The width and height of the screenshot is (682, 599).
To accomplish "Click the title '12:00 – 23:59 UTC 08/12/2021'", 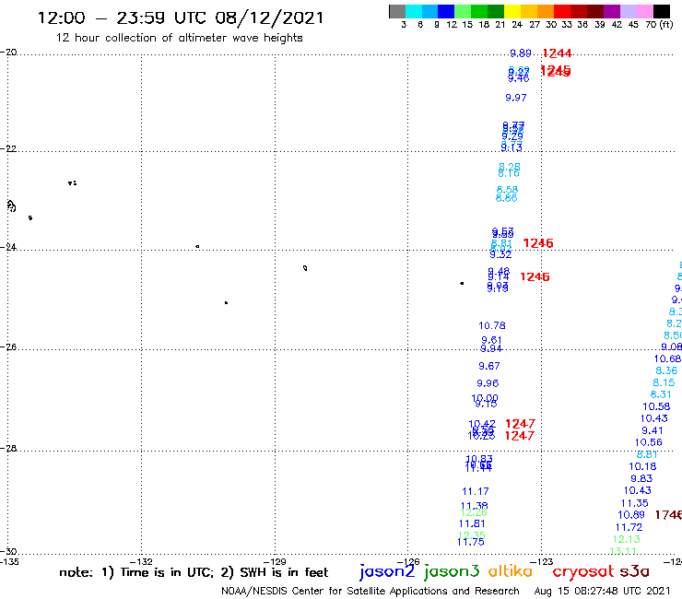I will (181, 18).
